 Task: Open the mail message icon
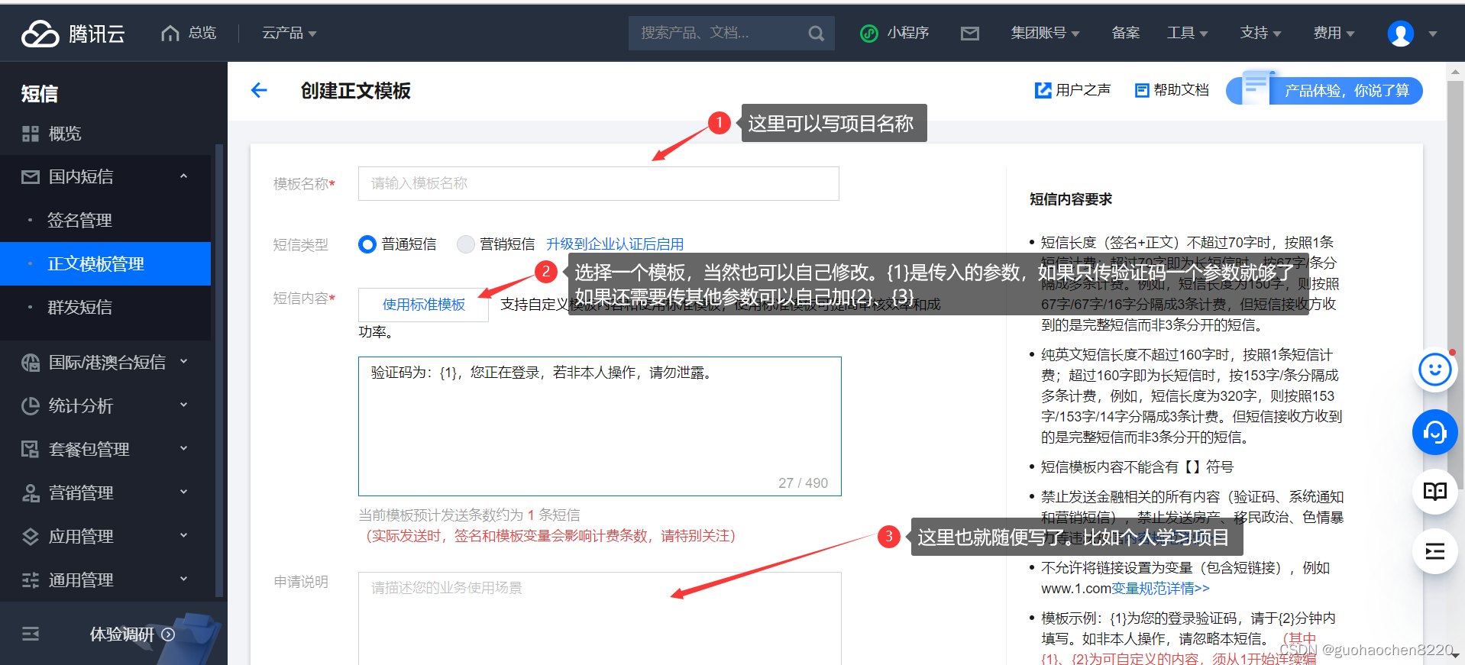[x=970, y=33]
